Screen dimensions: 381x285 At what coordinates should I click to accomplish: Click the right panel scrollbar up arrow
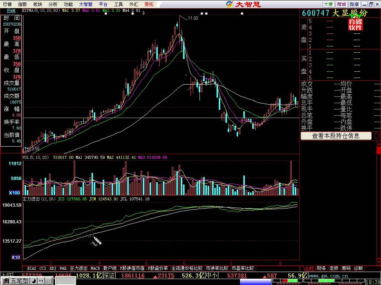[x=379, y=144]
